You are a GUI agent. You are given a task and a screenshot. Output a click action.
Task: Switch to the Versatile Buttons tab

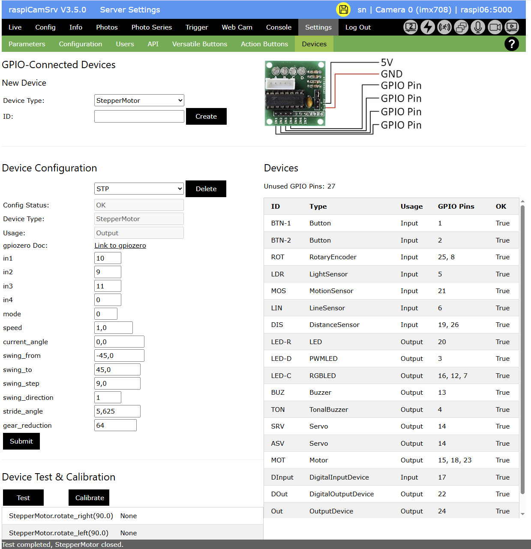point(199,44)
